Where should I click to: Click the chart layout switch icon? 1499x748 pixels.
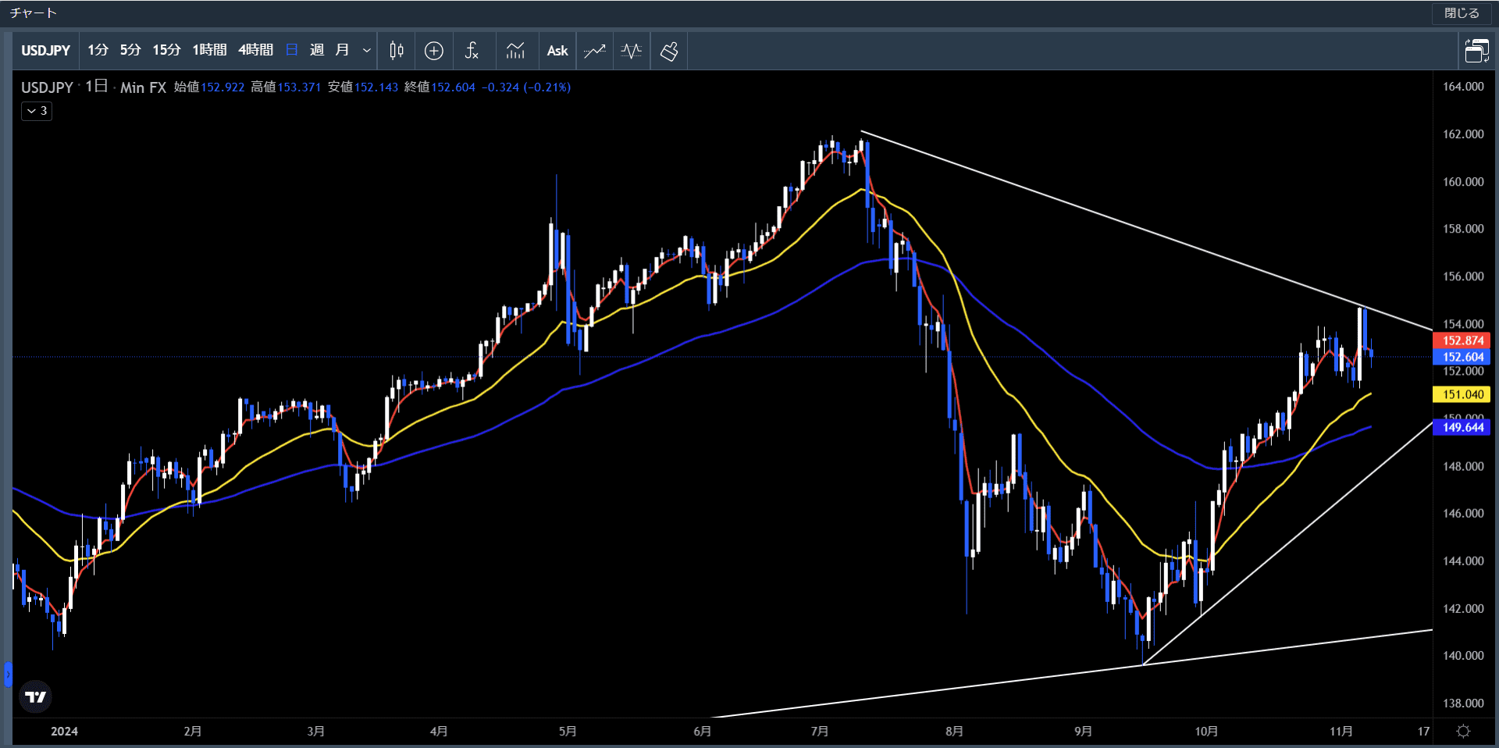1476,51
